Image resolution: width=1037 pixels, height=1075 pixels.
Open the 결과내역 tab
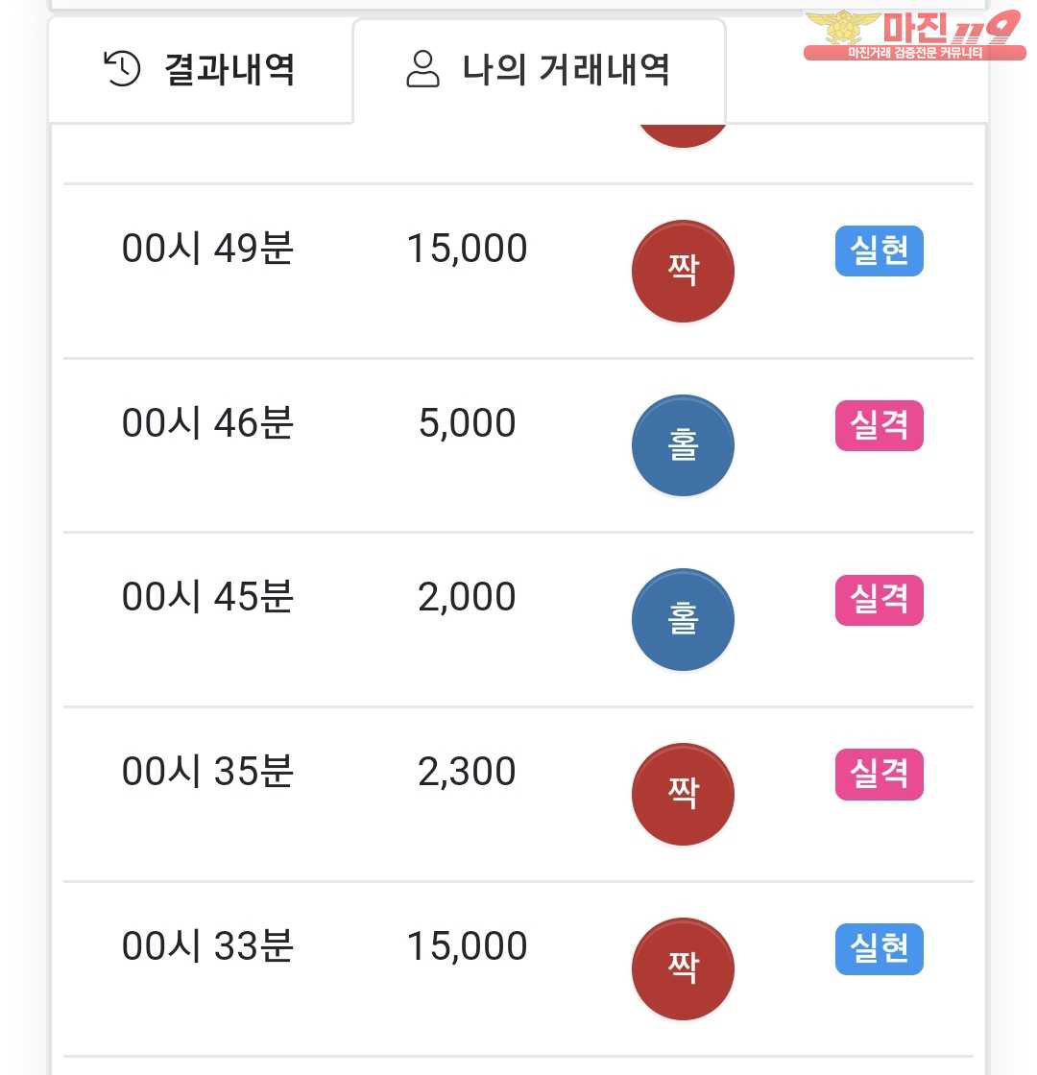pos(200,70)
